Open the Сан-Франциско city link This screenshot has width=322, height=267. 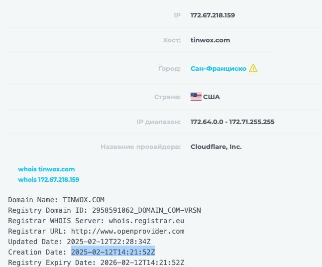tap(218, 69)
